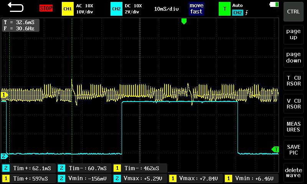Viewport: 307px width, 184px height.
Task: Select the CH2 Tim- 60.7mS measurement
Action: tap(84, 168)
